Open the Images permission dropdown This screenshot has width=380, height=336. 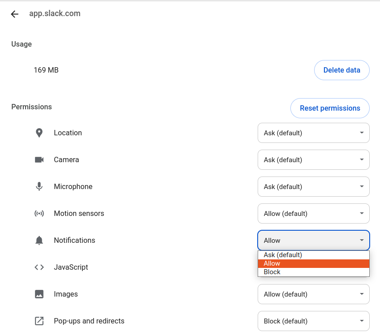tap(313, 294)
